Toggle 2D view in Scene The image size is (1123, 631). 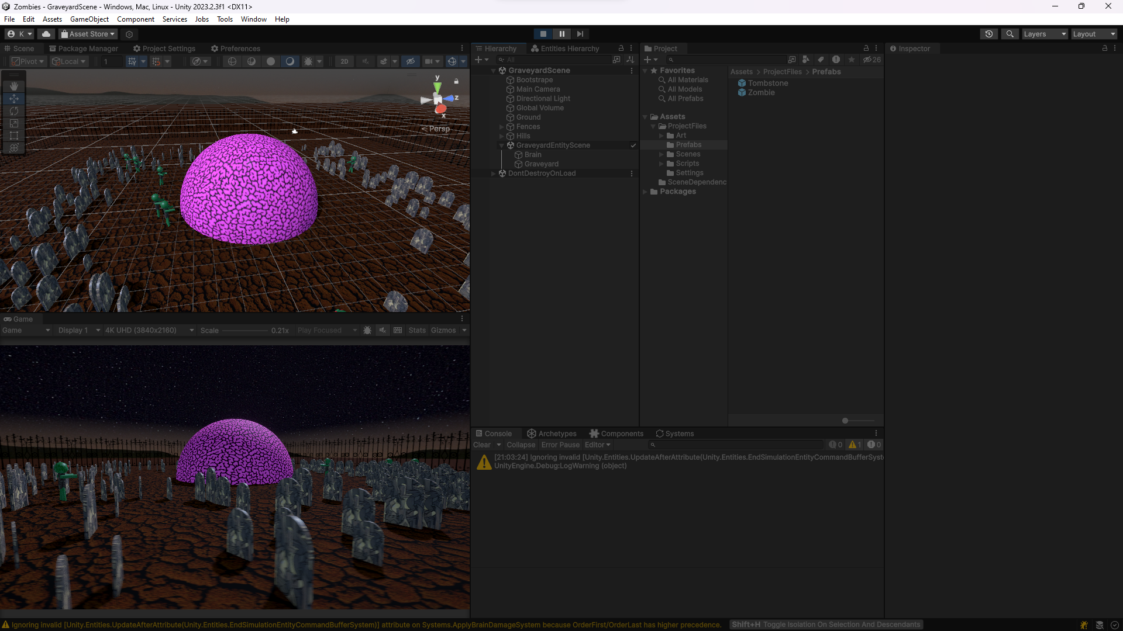(344, 61)
